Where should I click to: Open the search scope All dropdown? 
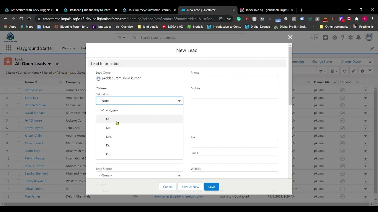pos(121,37)
